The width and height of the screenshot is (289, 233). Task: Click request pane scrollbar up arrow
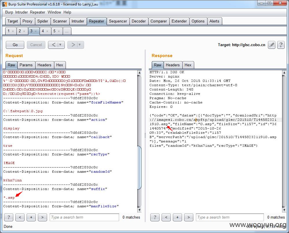(140, 72)
